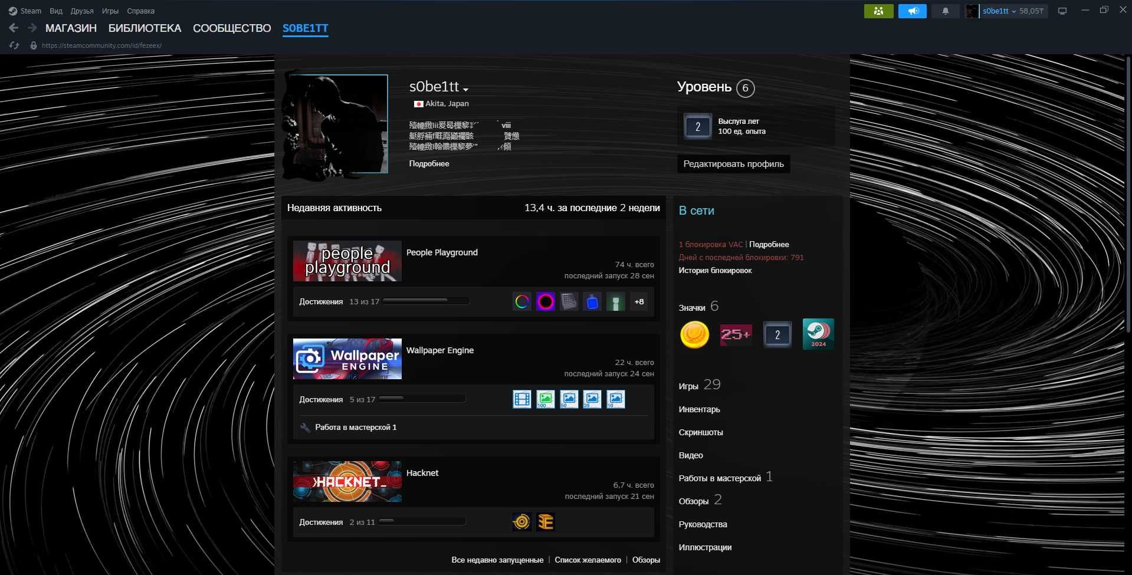Reload the page with the refresh icon

click(14, 45)
